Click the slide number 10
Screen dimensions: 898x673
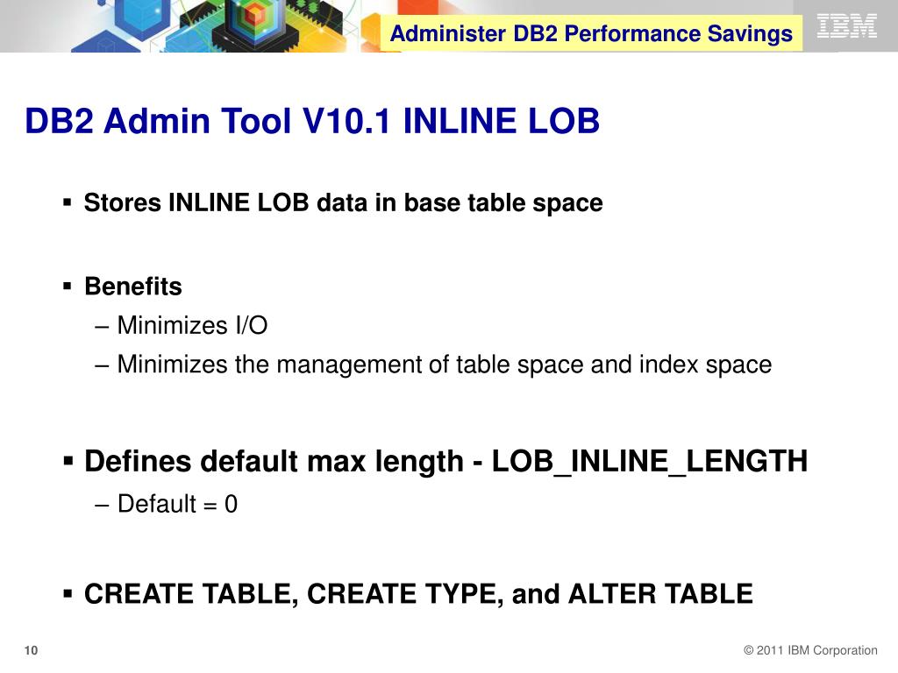pyautogui.click(x=31, y=650)
